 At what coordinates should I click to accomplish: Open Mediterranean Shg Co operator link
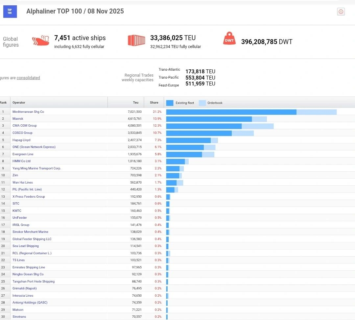coord(28,112)
